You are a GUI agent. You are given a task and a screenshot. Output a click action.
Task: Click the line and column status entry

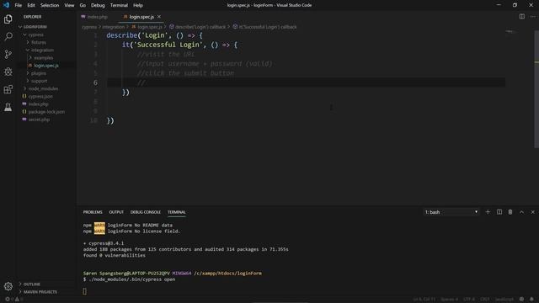coord(424,300)
